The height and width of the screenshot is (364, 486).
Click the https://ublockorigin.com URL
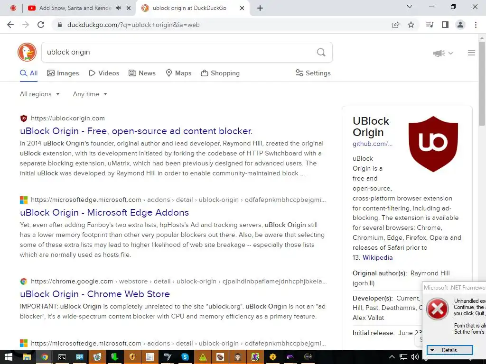tap(68, 118)
